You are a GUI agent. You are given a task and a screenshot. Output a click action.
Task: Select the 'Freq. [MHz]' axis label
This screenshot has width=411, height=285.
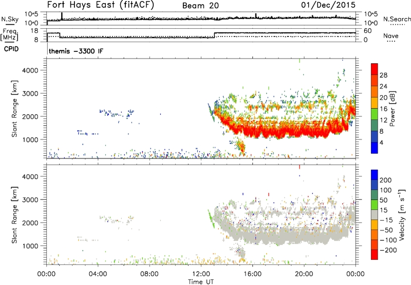pos(10,35)
